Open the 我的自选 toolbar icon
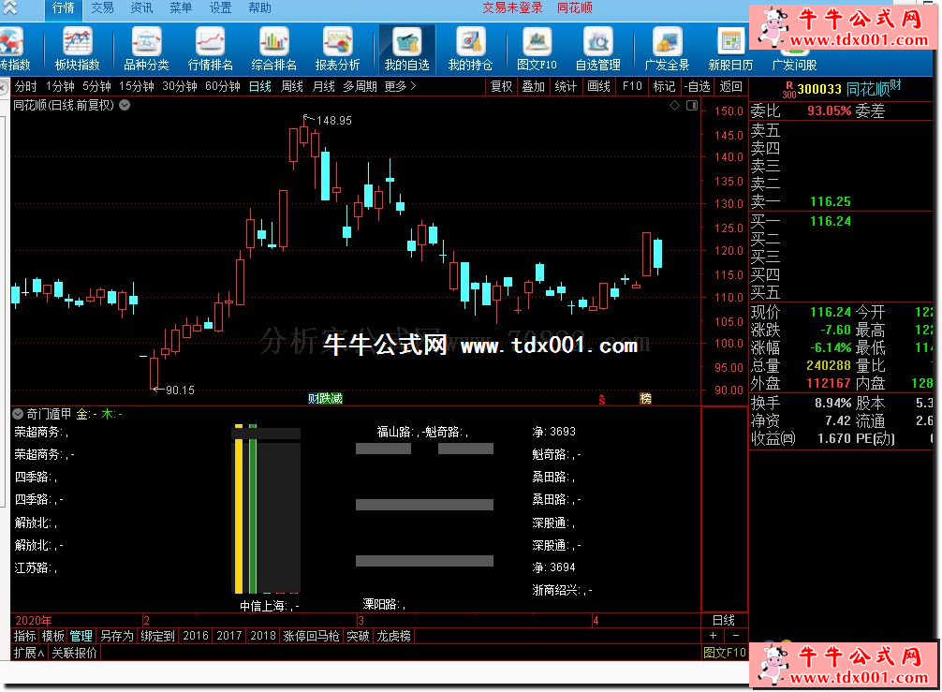 tap(406, 50)
